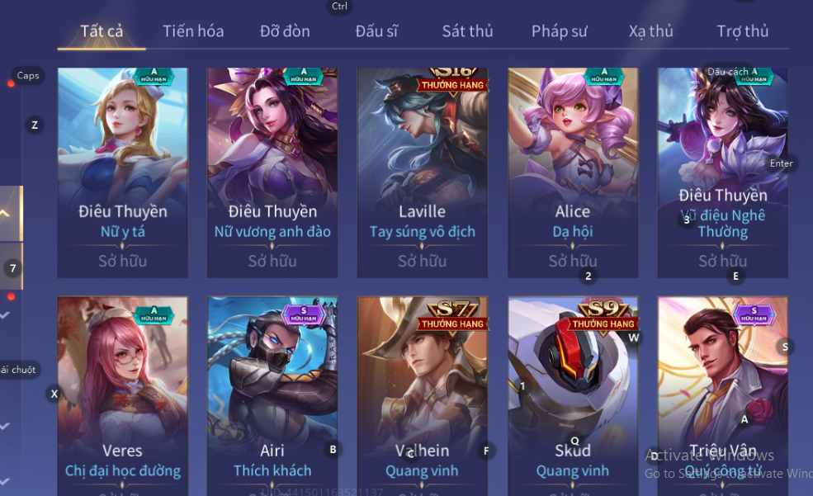Open the Đỡ đòn category tab
The width and height of the screenshot is (813, 496).
[285, 31]
